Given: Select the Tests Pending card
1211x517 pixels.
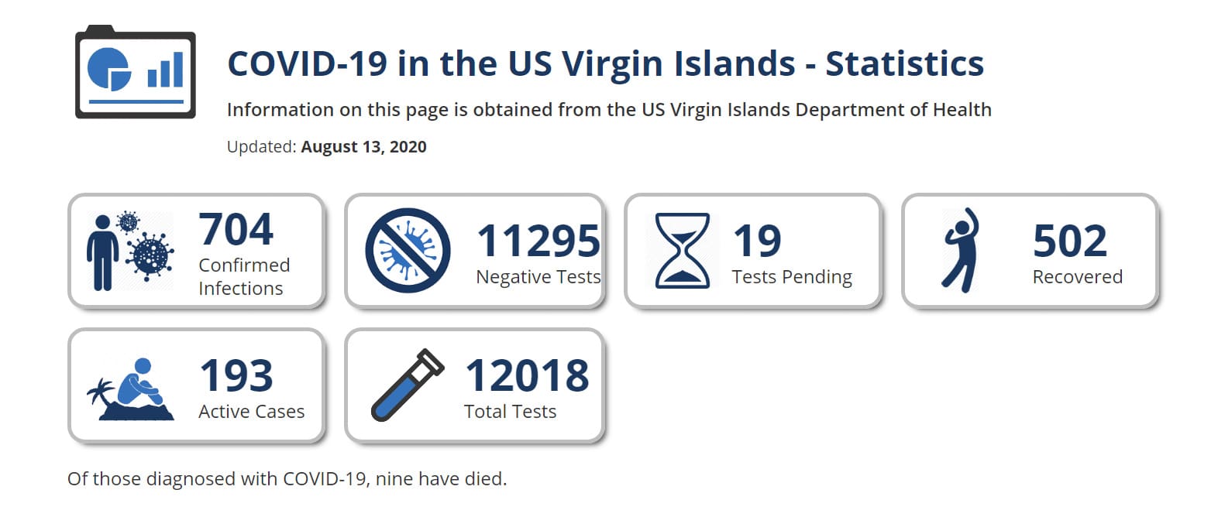Looking at the screenshot, I should (753, 251).
